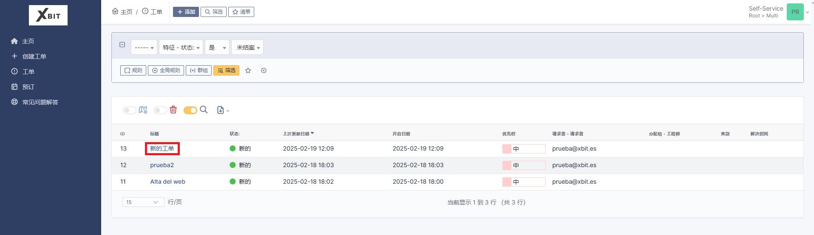Viewport: 814px width, 235px height.
Task: Sort by the 类别 column header
Action: pos(725,134)
